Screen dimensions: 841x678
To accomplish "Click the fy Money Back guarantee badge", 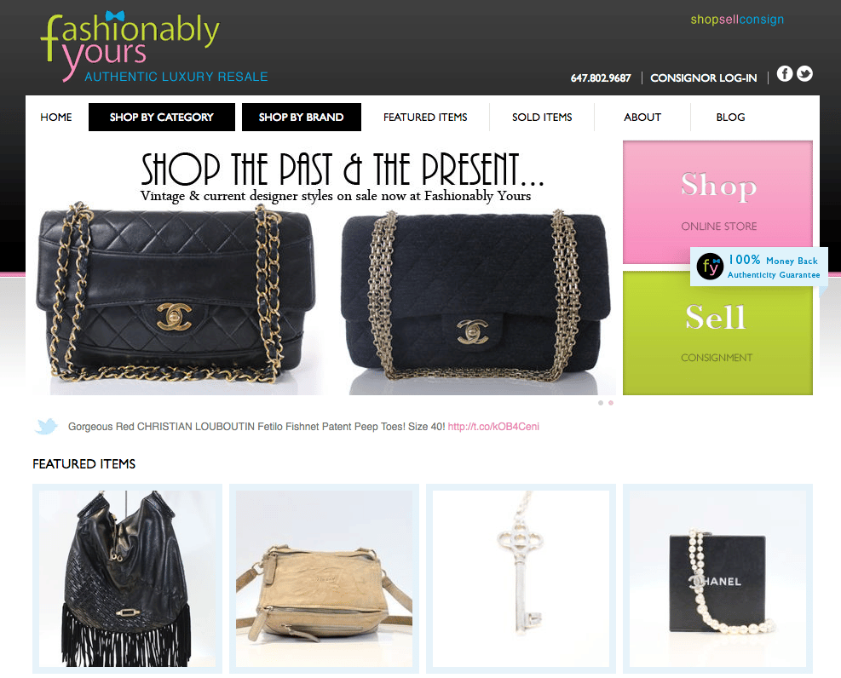I will tap(759, 267).
